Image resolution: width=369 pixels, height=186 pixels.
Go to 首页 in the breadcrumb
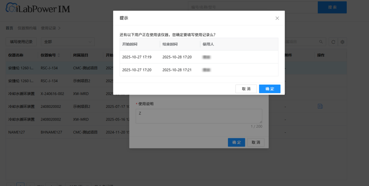click(x=9, y=28)
